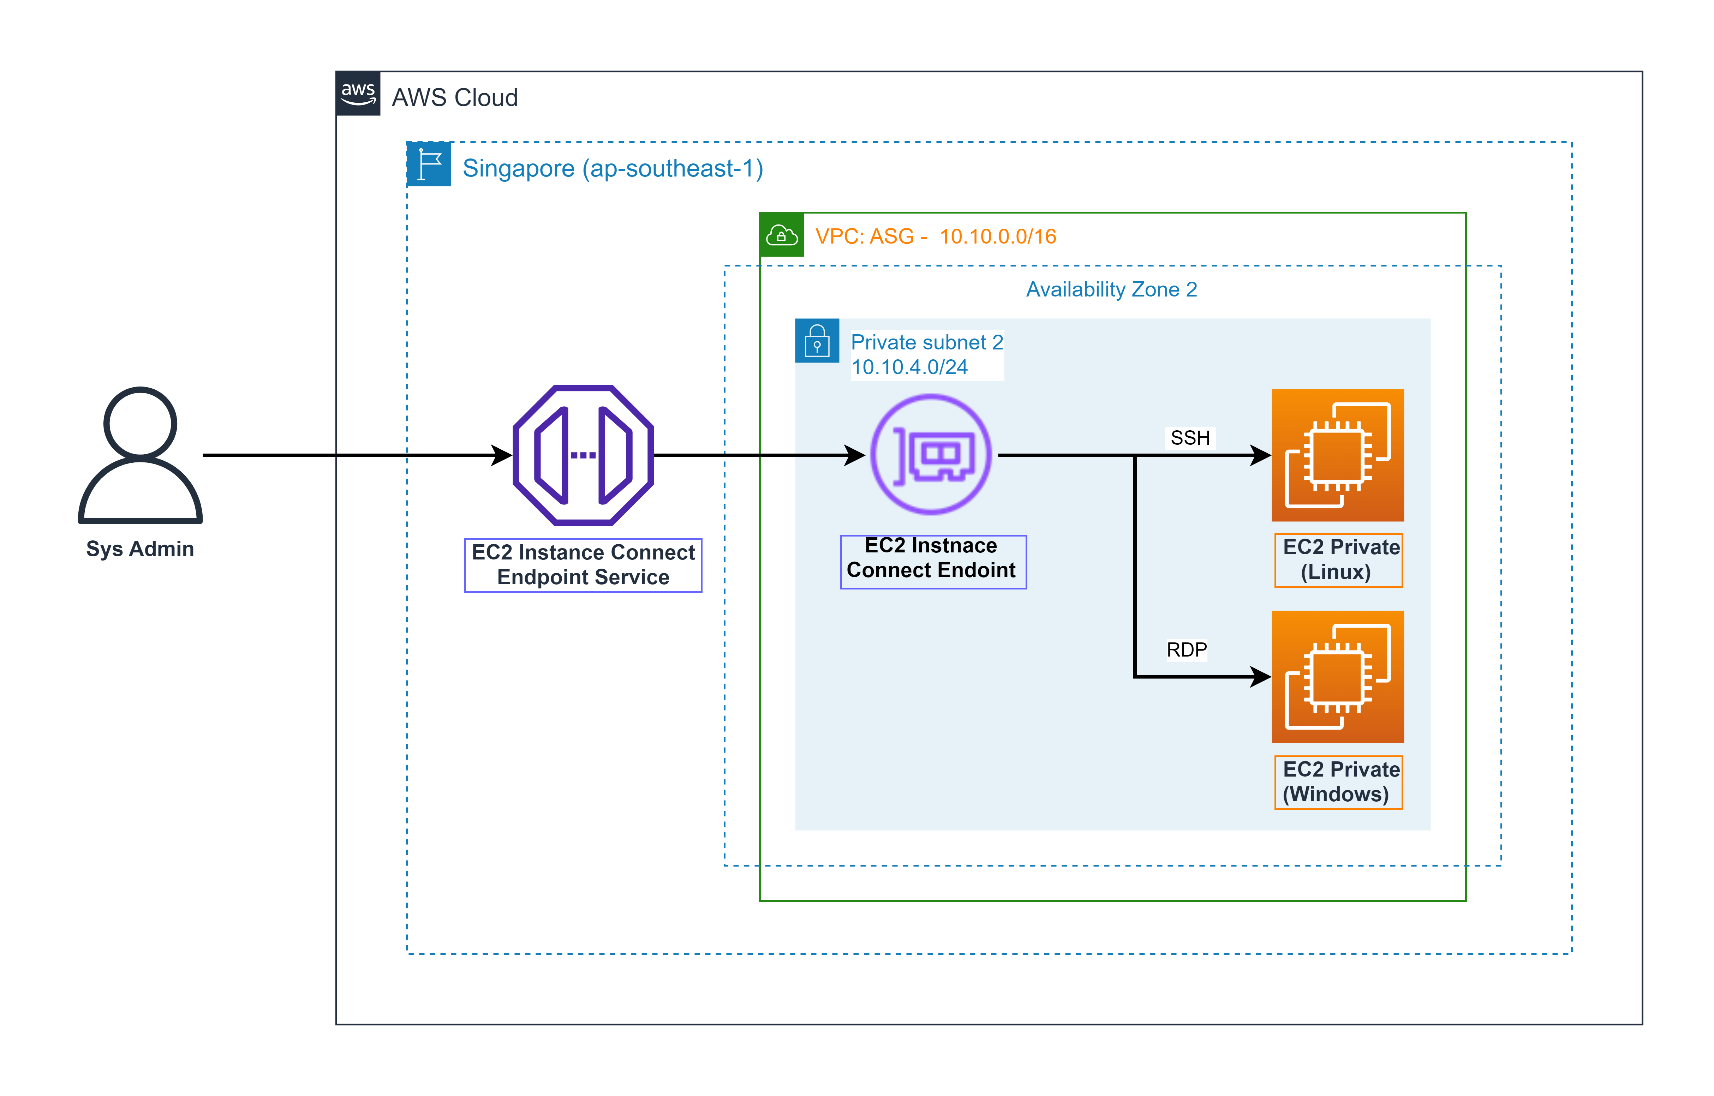Select the 'EC2 Private (Windows)' label

pos(1338,782)
